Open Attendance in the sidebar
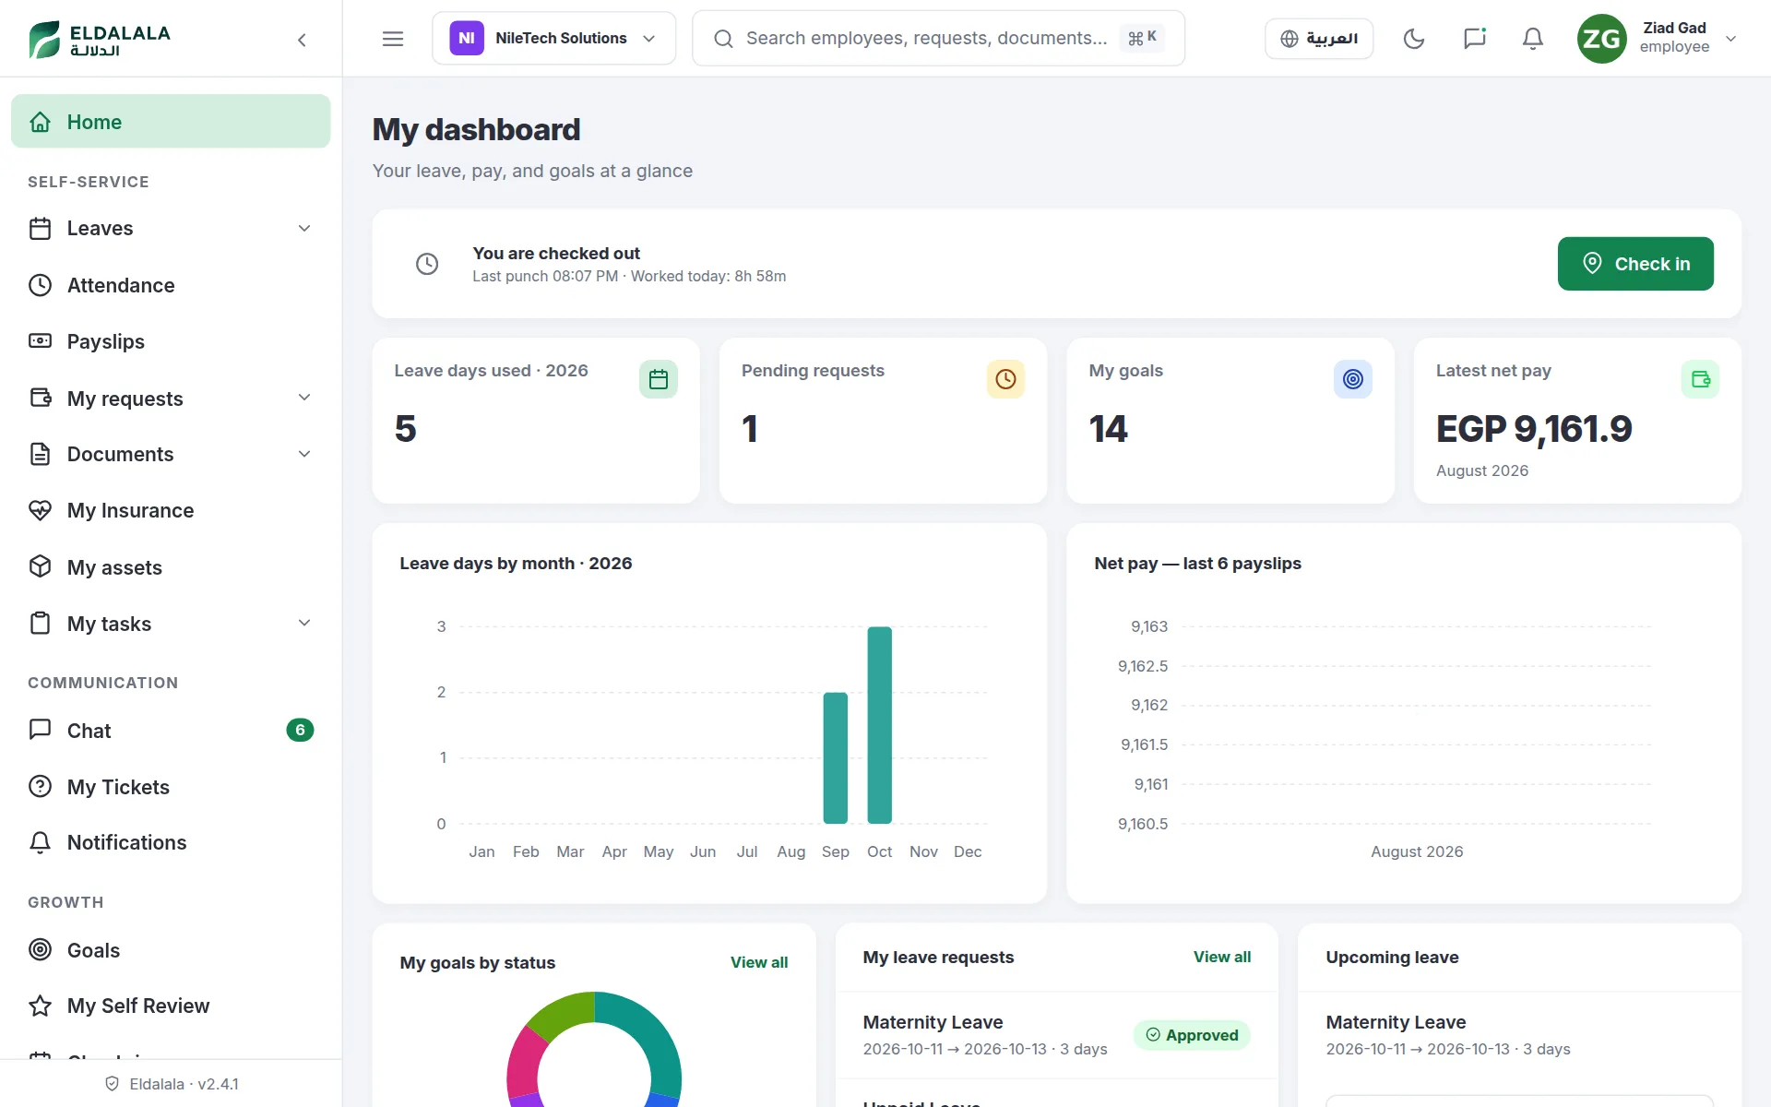 pos(171,285)
